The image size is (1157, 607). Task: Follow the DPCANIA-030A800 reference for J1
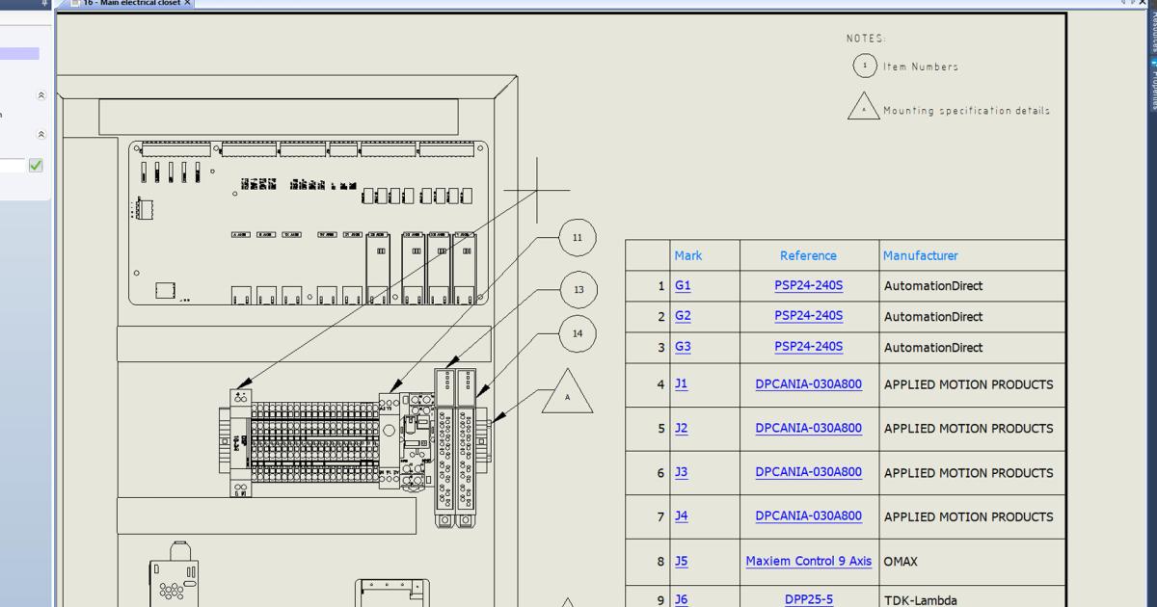808,383
